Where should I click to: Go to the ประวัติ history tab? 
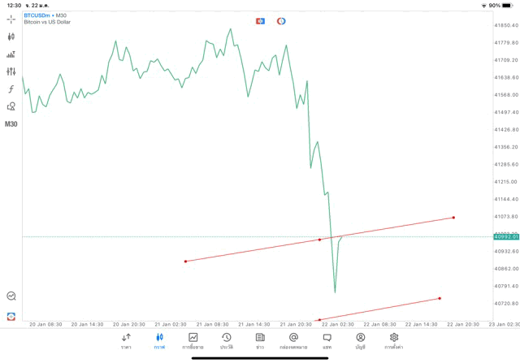pyautogui.click(x=227, y=340)
